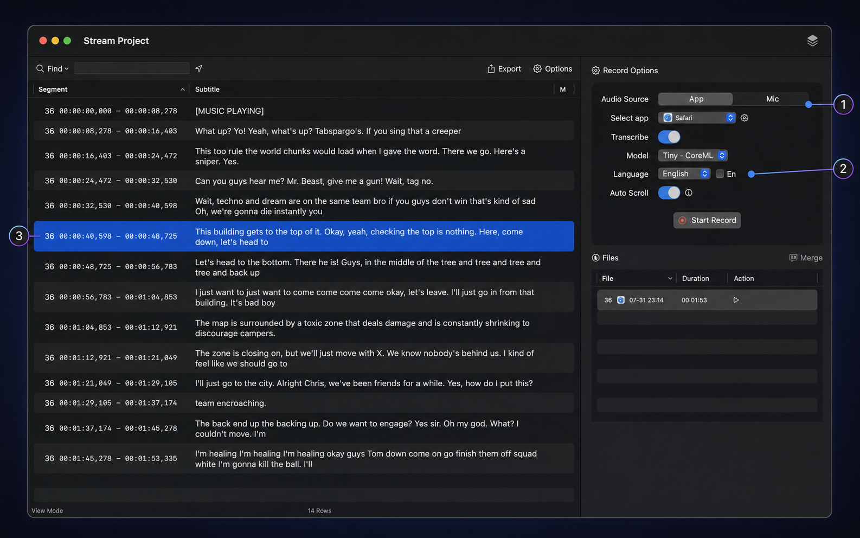Select row 'I just want to just want to come'

tap(304, 297)
